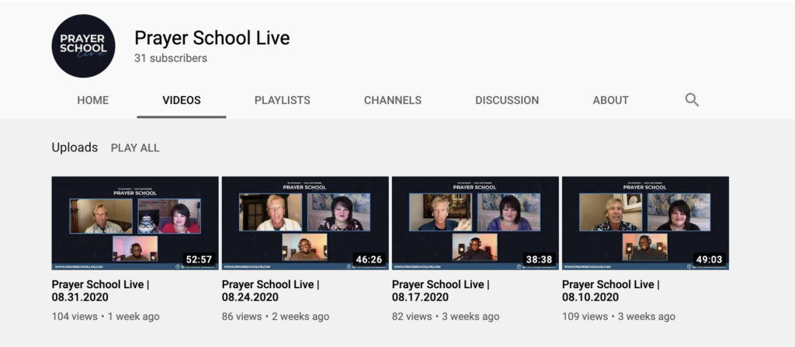This screenshot has height=347, width=795.
Task: Click title Prayer School Live | 08.10.2020
Action: [x=611, y=290]
